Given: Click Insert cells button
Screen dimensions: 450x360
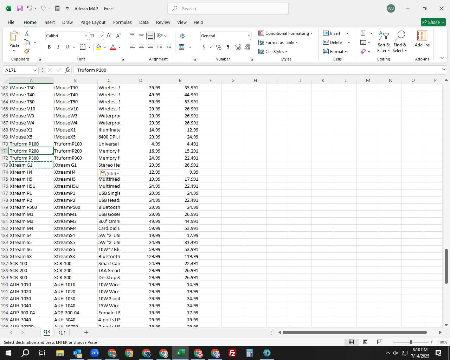Looking at the screenshot, I should pos(332,33).
